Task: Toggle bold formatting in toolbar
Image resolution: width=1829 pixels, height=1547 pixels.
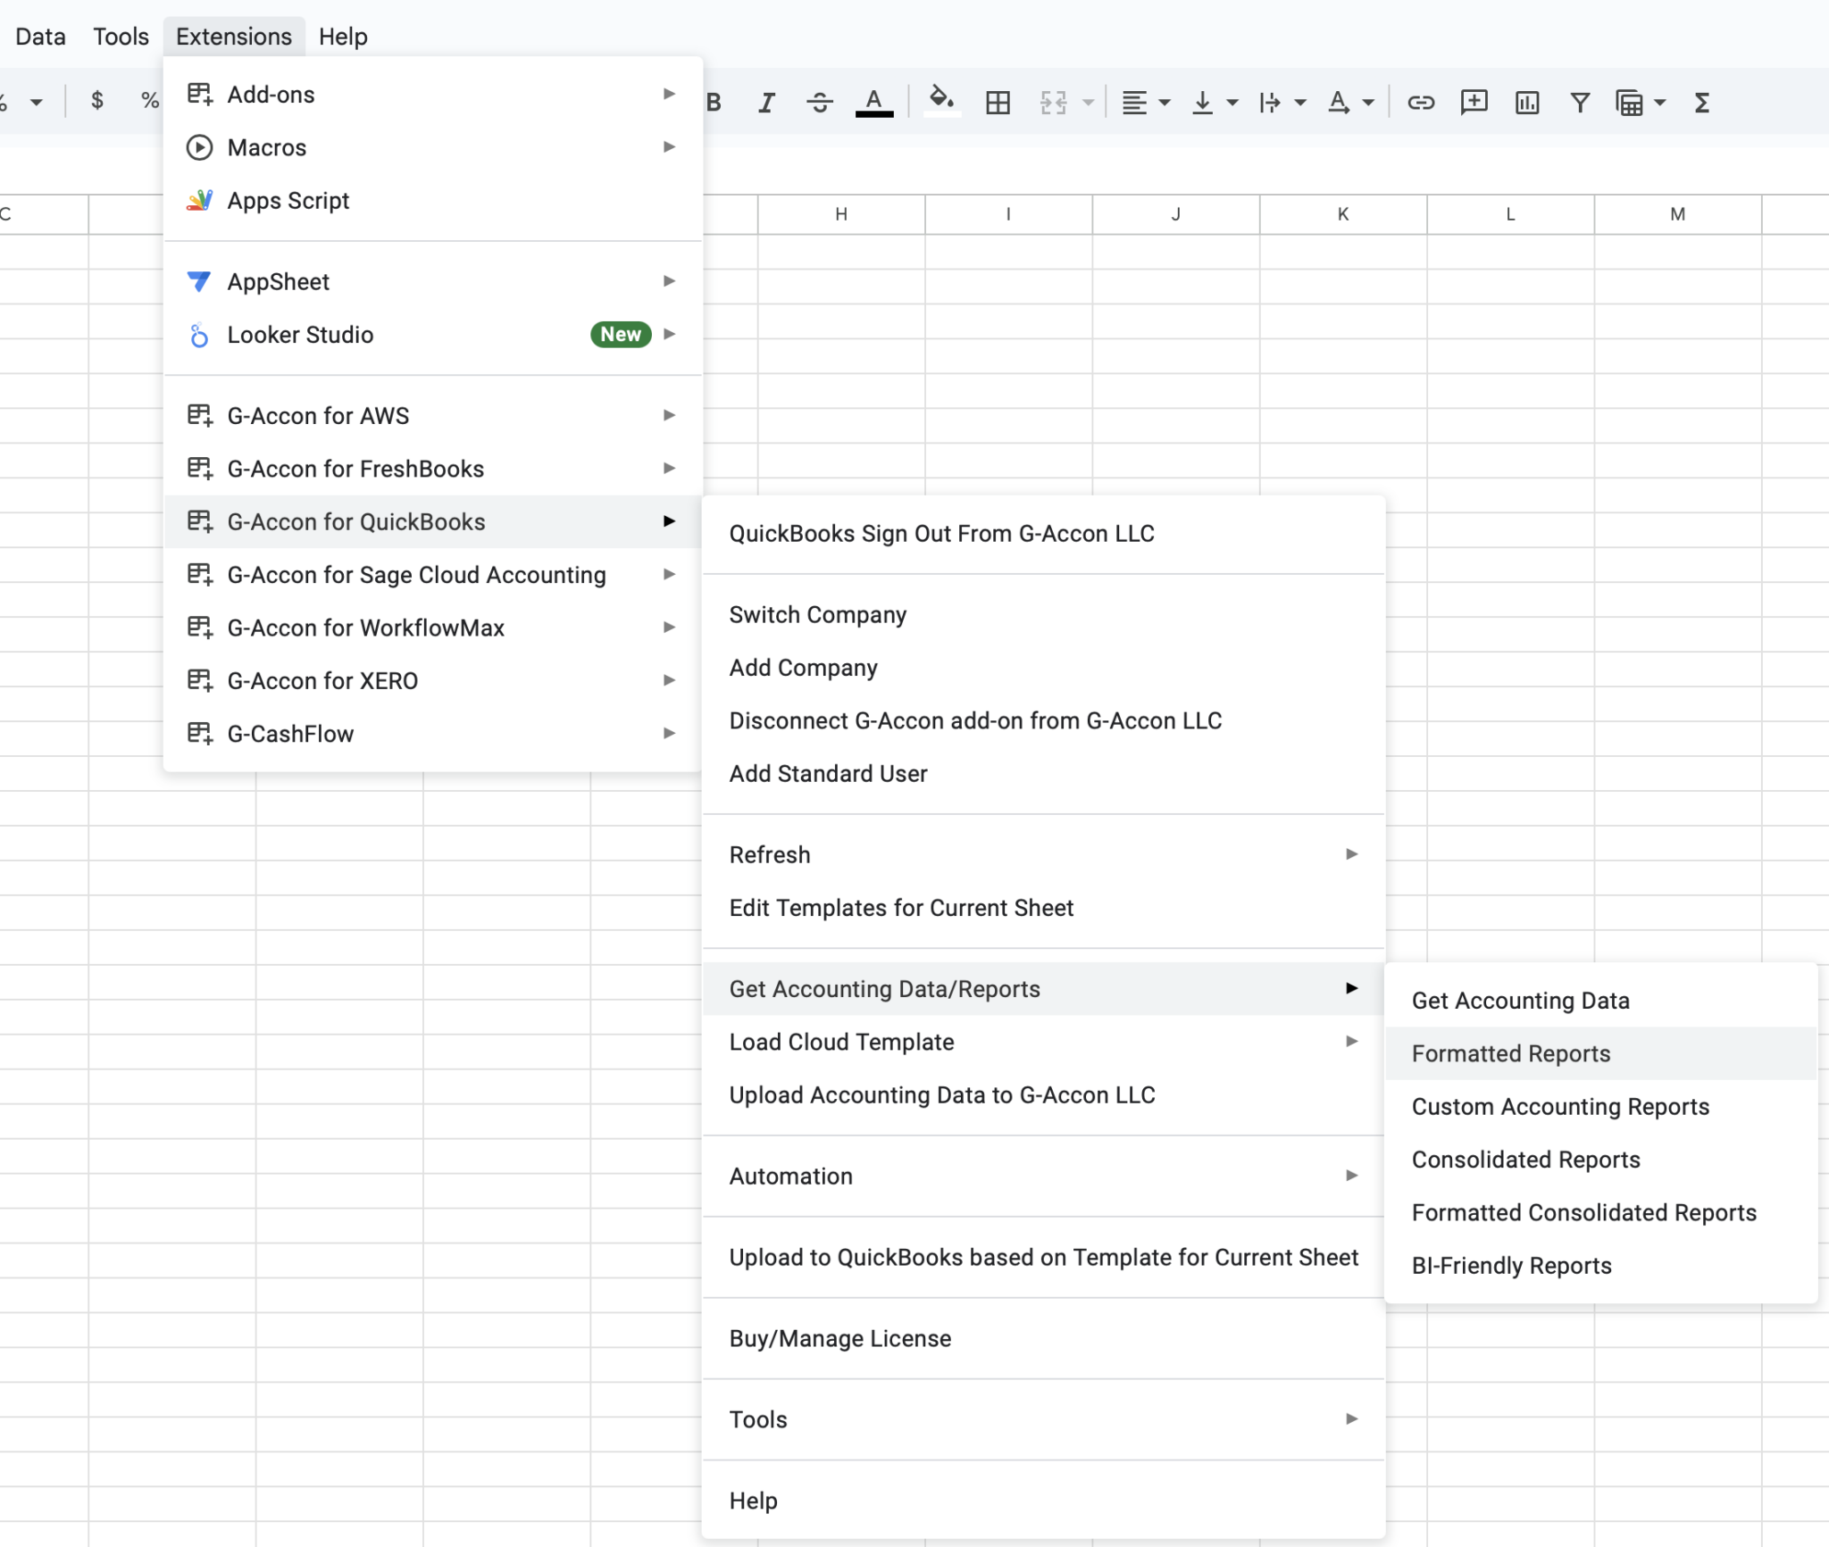Action: [714, 103]
